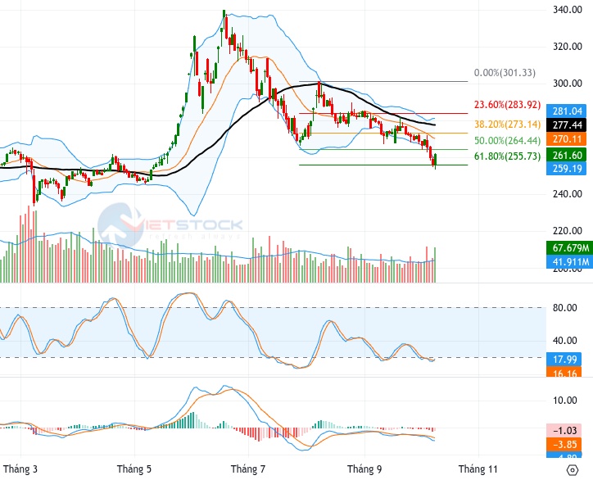Click the 220.00 price axis tick
593x480 pixels.
pos(568,230)
